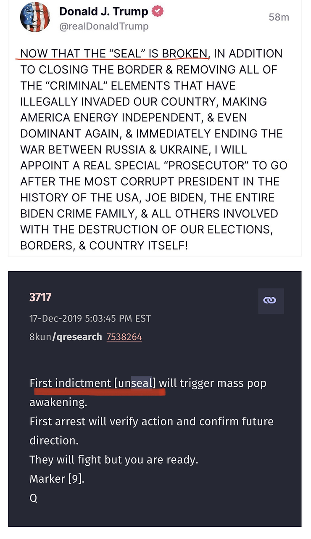Screen dimensions: 311x539
Task: Open the Donald J. Trump display name
Action: (104, 12)
